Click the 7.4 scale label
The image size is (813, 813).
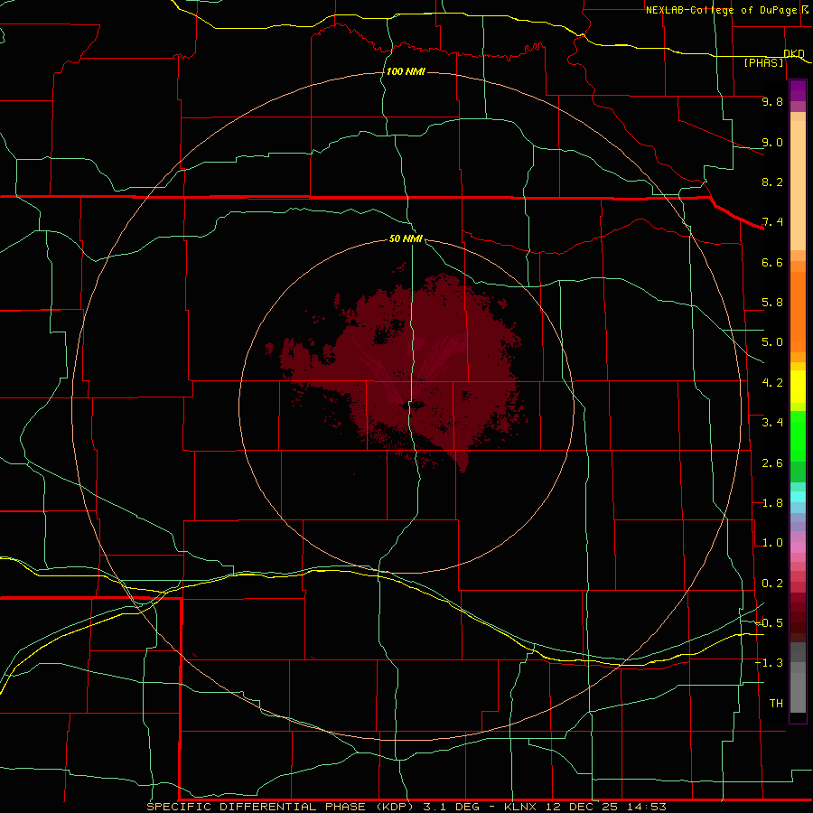pos(772,222)
